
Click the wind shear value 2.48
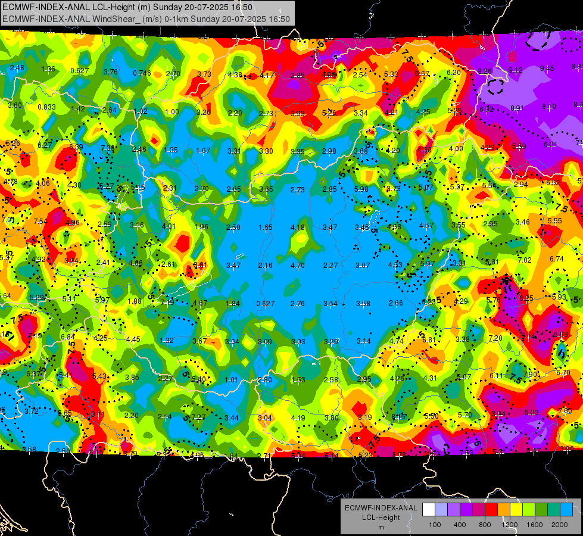[x=17, y=68]
